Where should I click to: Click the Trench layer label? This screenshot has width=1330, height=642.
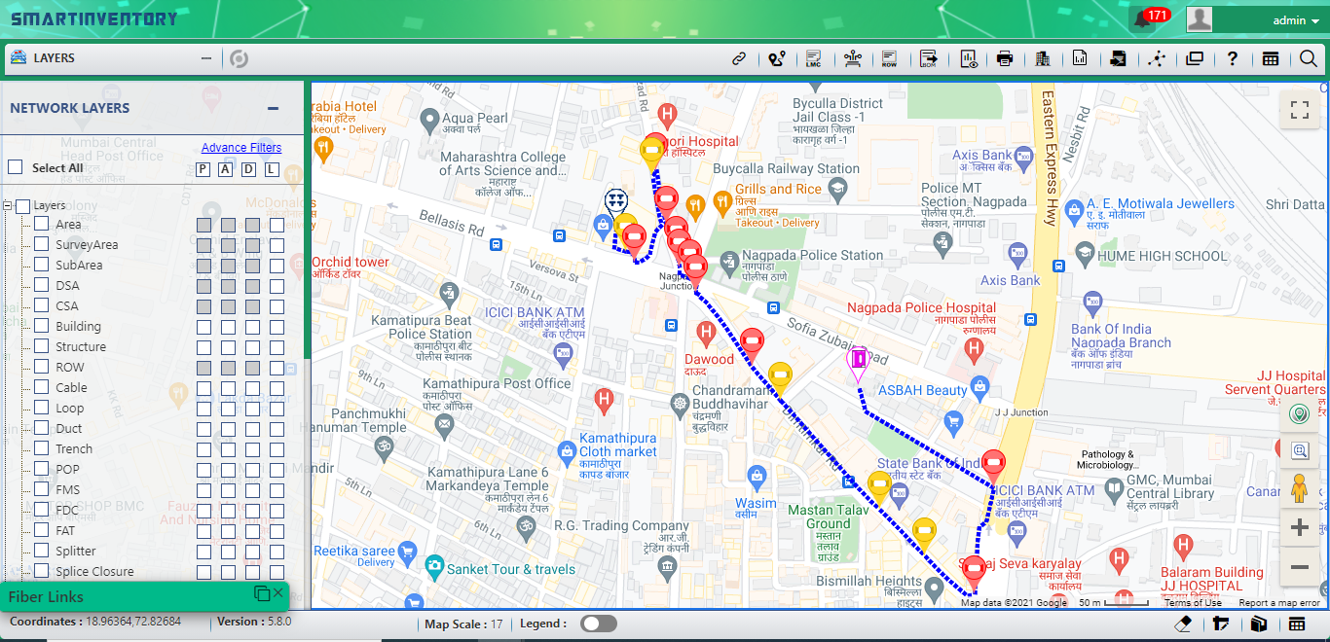click(x=74, y=448)
